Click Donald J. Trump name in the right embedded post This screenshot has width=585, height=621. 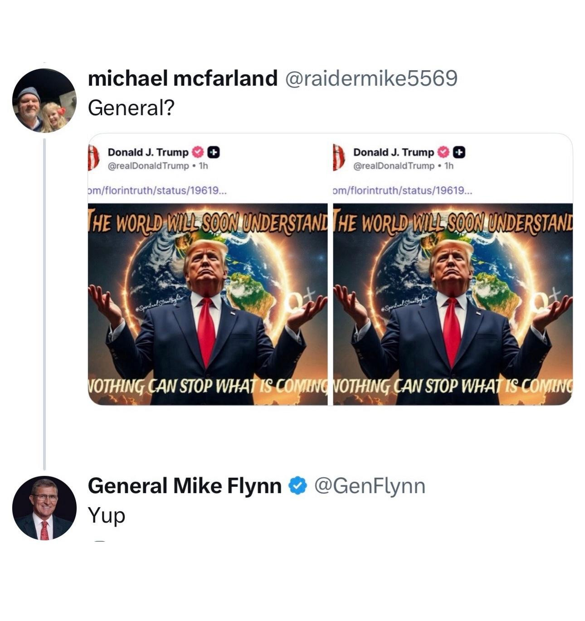click(x=393, y=152)
